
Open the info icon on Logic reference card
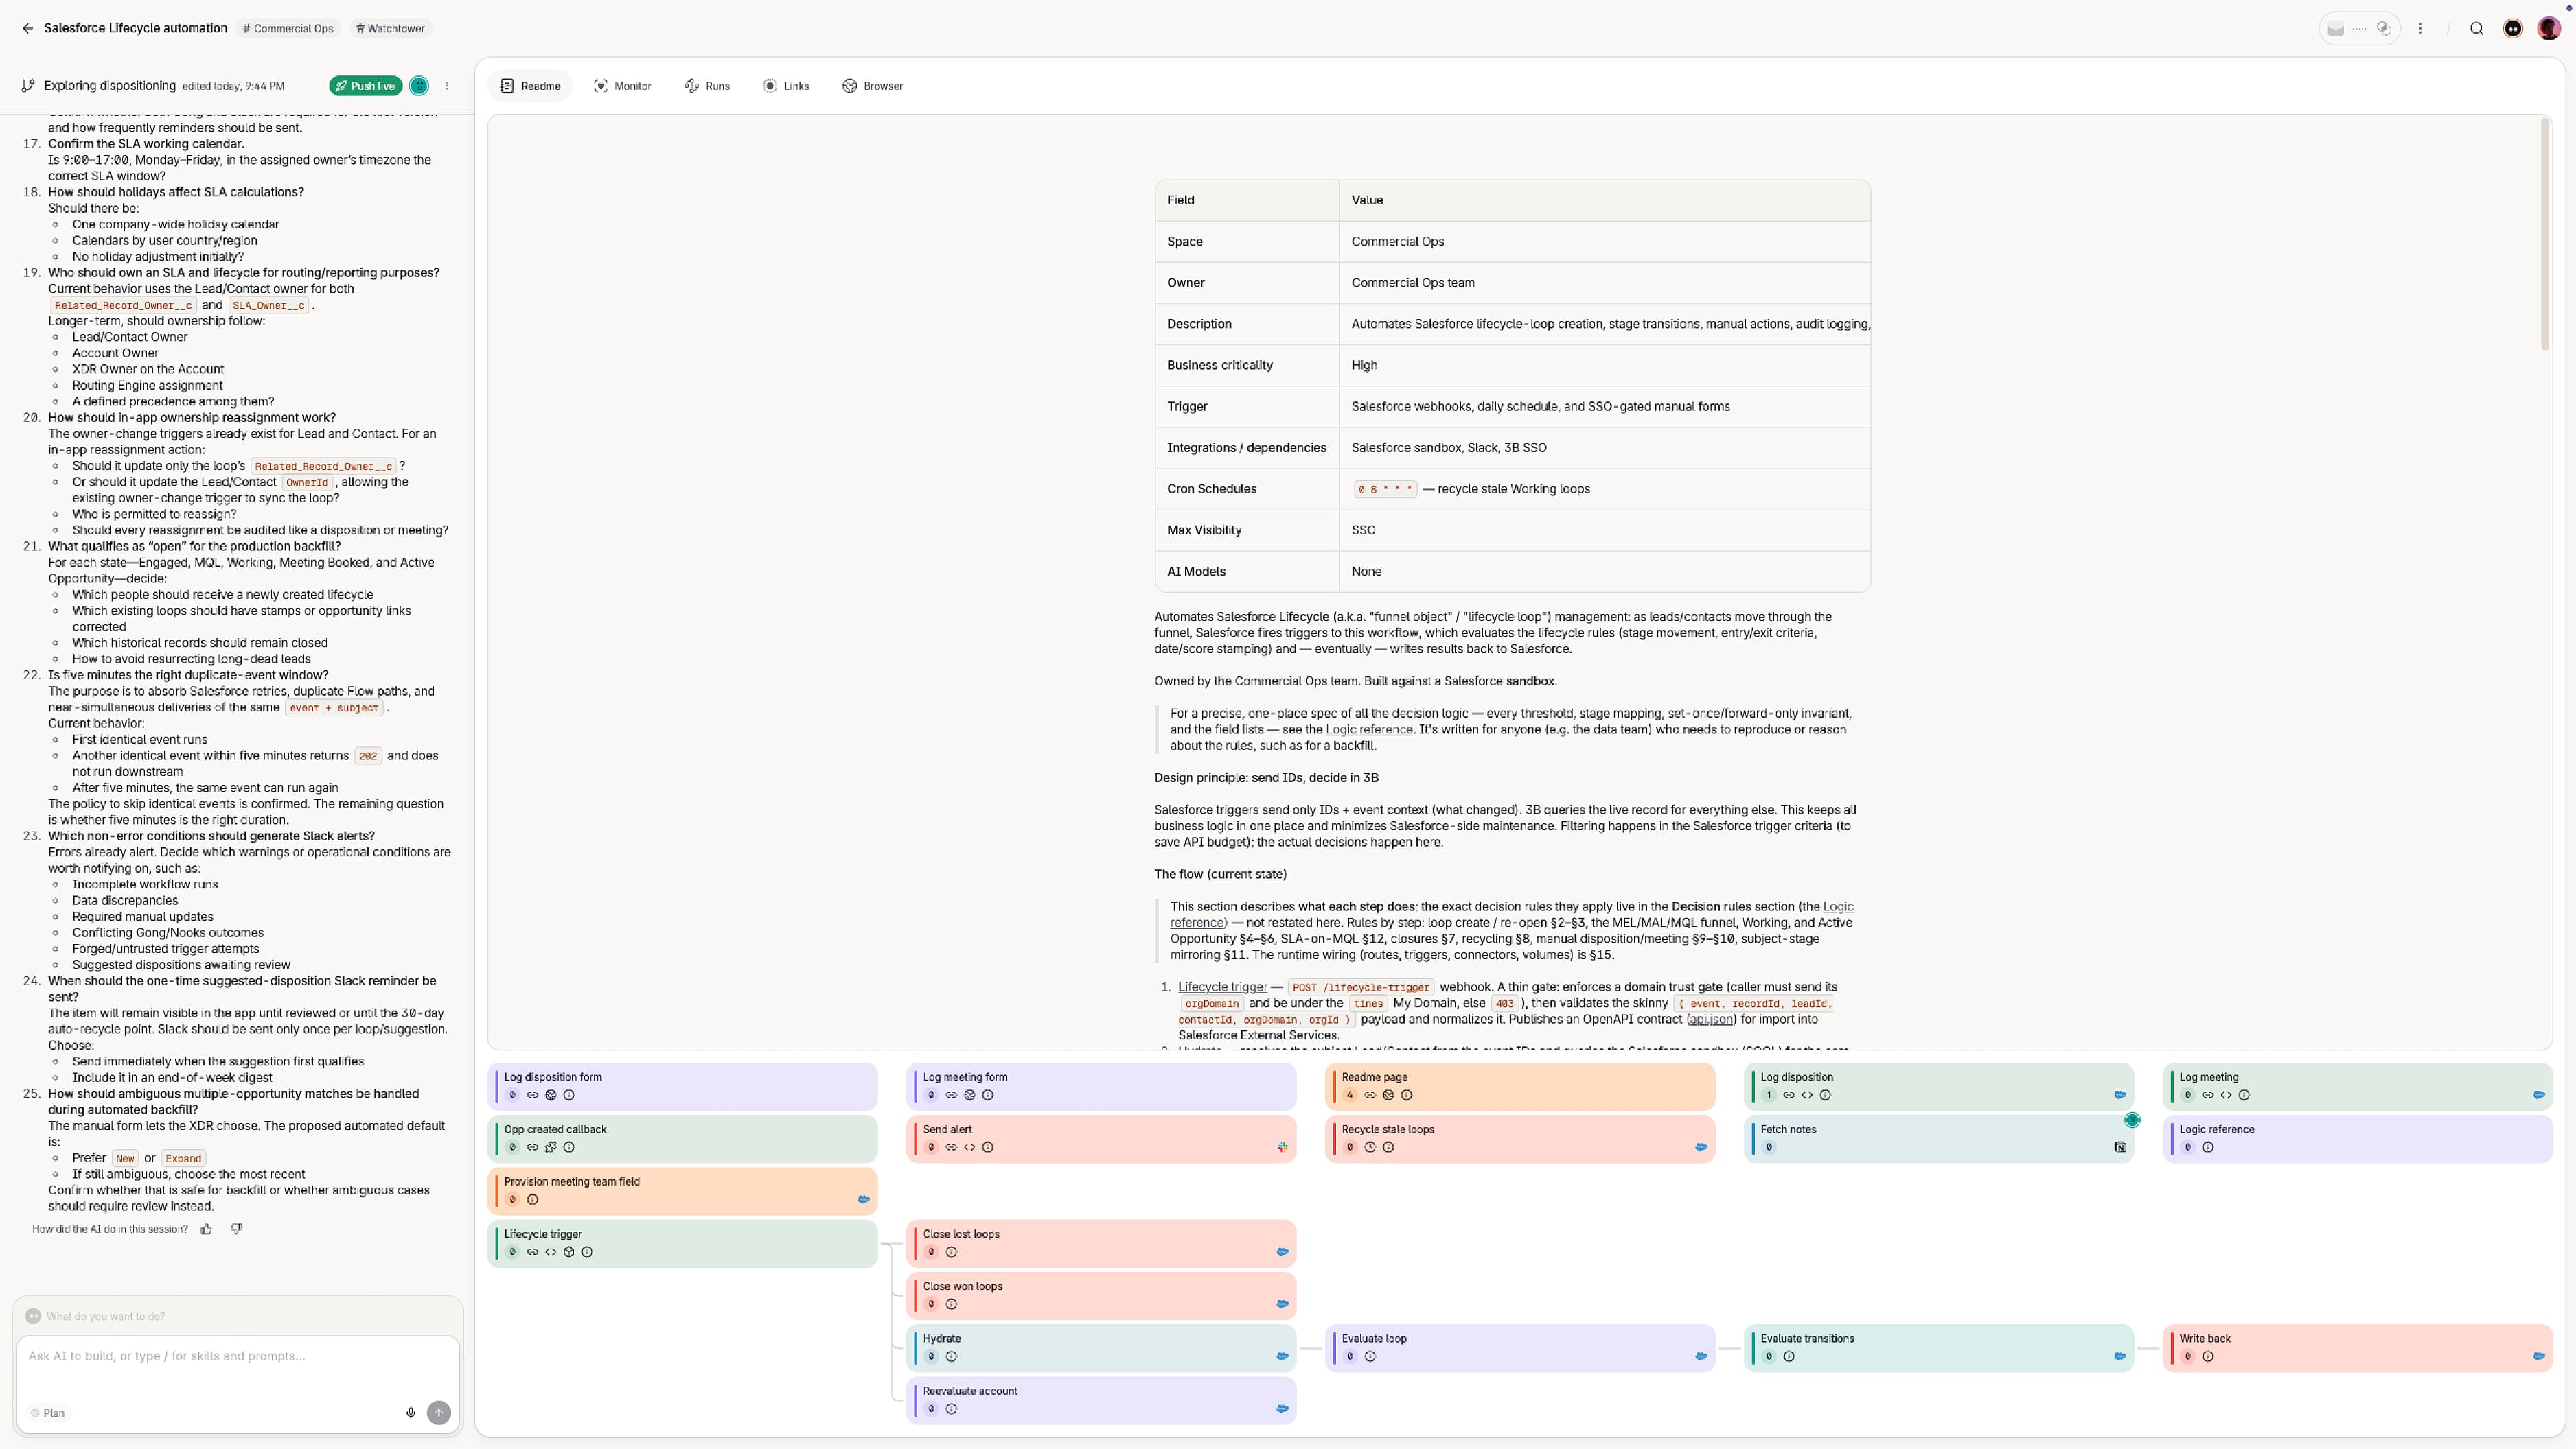tap(2208, 1147)
